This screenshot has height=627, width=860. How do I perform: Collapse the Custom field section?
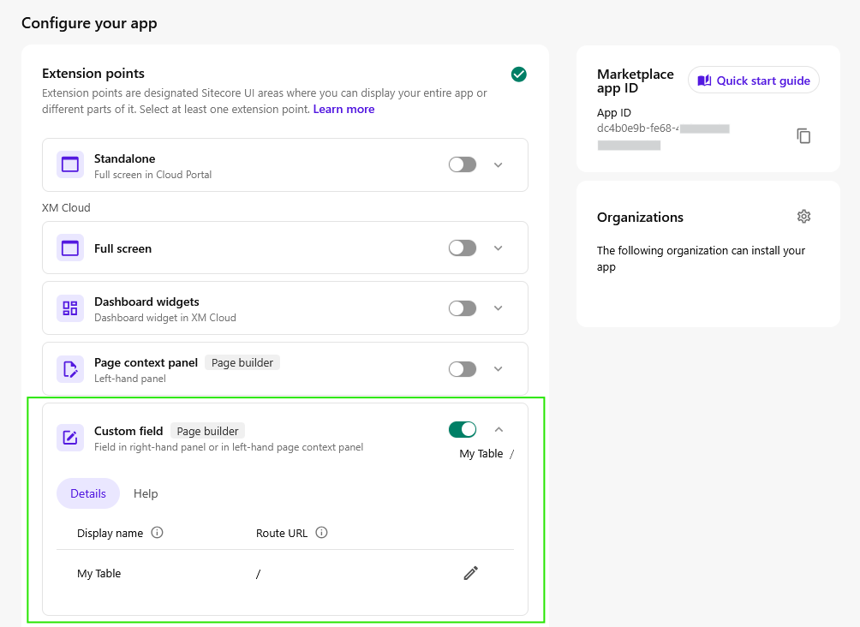coord(499,430)
